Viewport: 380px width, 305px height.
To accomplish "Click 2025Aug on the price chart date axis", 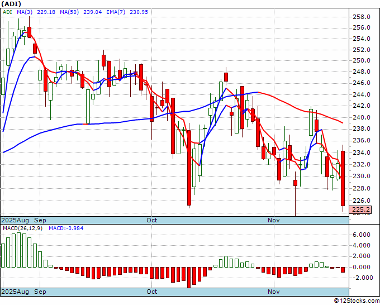I will coord(15,221).
